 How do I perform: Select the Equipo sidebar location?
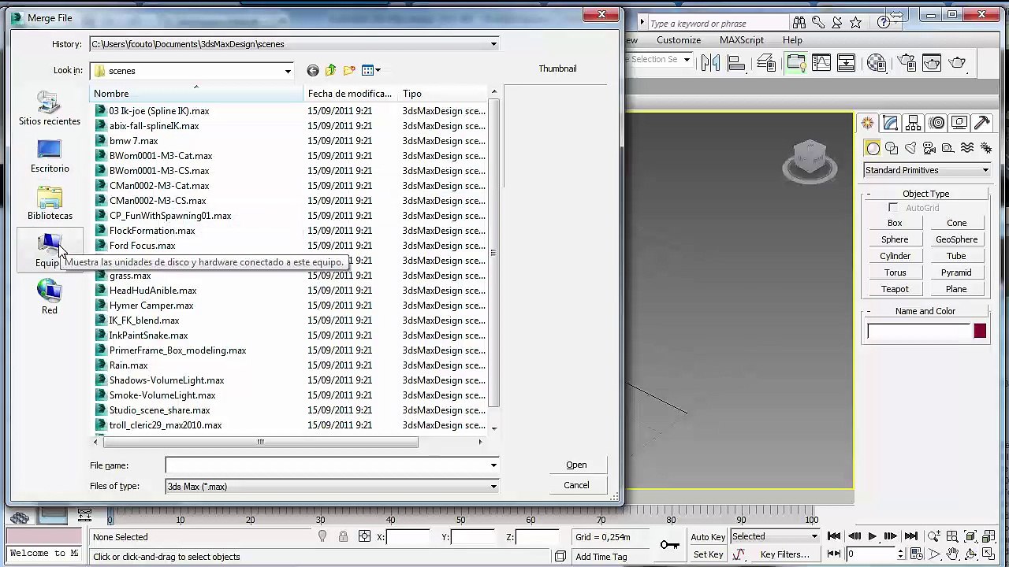pyautogui.click(x=50, y=250)
